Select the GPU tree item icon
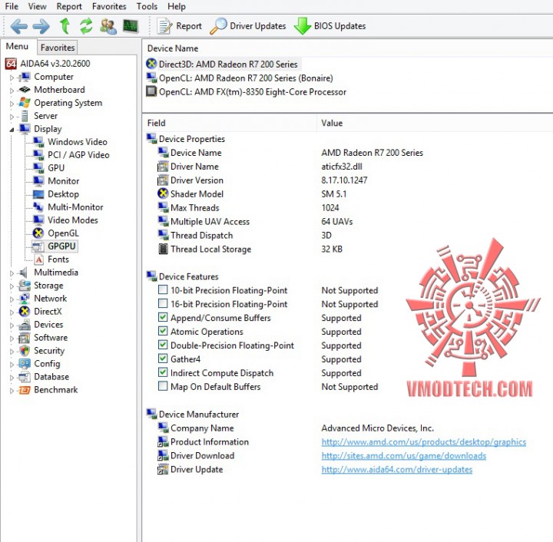The image size is (553, 542). pos(38,168)
